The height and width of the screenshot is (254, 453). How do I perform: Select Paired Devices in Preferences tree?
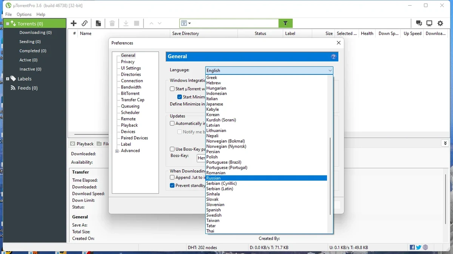(134, 138)
